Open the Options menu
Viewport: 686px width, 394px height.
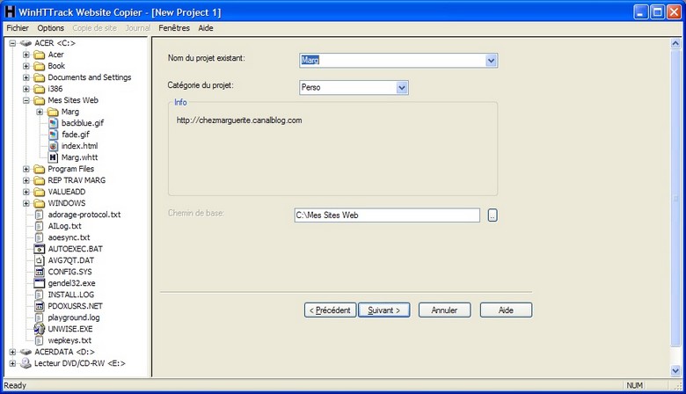coord(50,28)
